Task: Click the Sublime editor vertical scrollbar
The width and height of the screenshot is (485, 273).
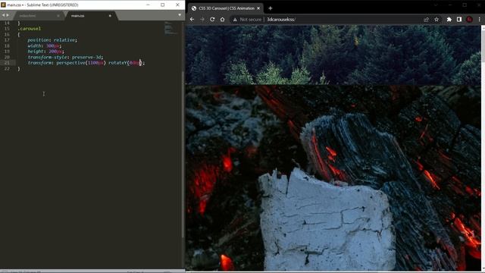Action: [183, 155]
